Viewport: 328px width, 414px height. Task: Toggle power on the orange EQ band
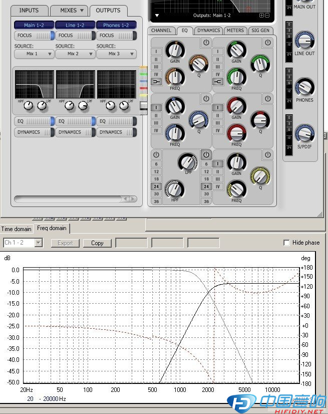pyautogui.click(x=206, y=43)
